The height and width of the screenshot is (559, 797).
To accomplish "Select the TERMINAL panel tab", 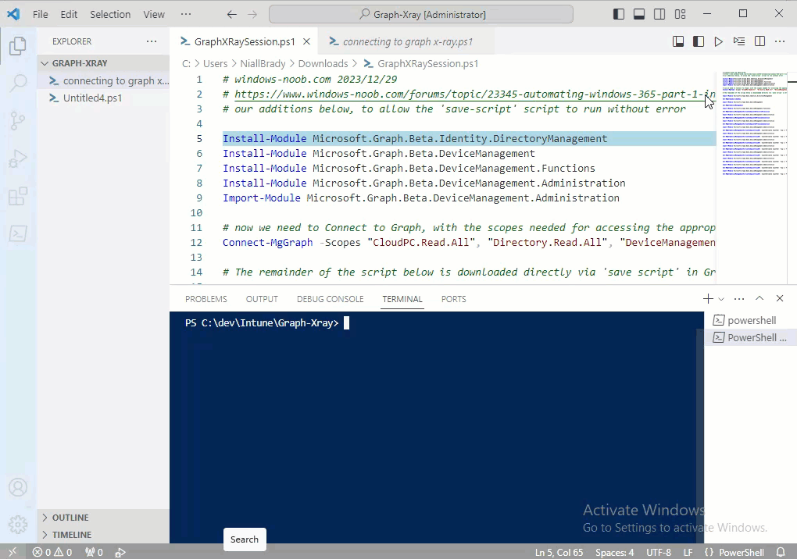I will click(x=402, y=299).
